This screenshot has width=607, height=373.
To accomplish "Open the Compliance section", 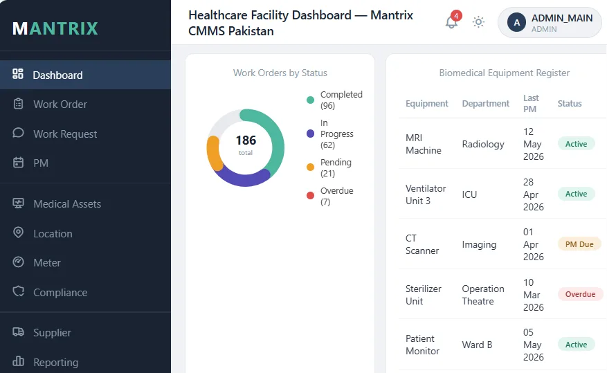I will point(85,292).
